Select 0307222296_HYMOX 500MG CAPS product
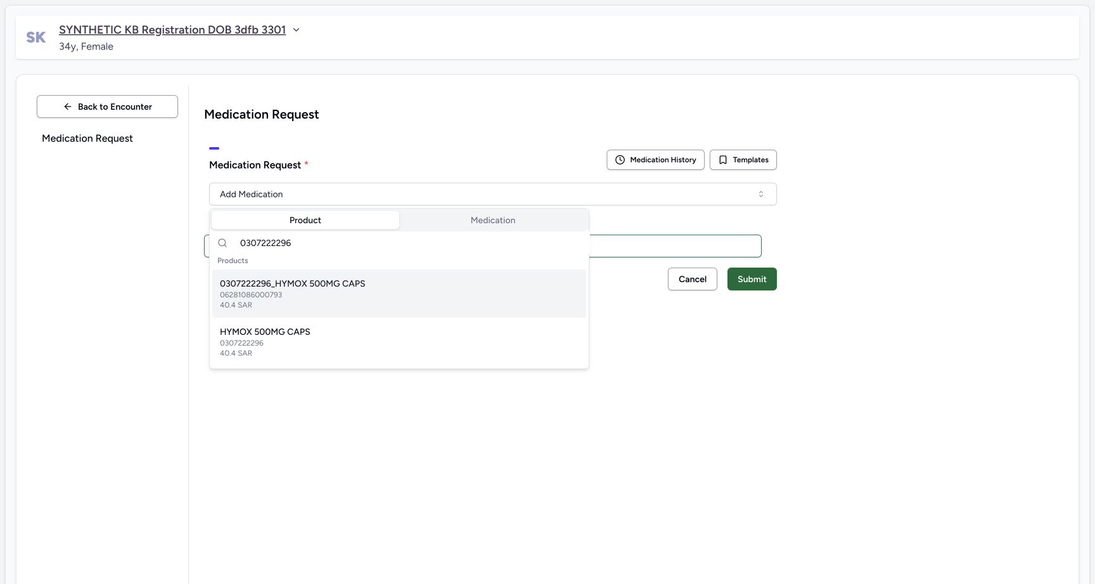This screenshot has height=584, width=1095. point(399,294)
